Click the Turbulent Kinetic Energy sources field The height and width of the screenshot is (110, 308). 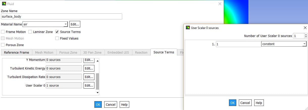(x=64, y=68)
